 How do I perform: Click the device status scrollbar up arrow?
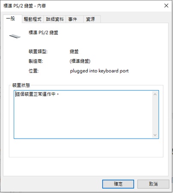click(155, 94)
